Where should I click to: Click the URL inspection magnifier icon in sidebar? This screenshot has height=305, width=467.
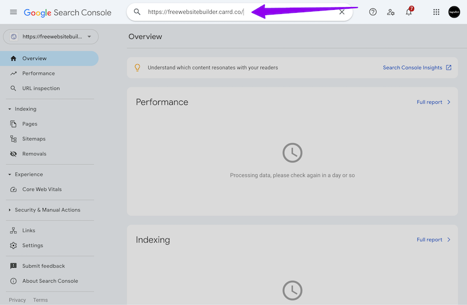13,88
